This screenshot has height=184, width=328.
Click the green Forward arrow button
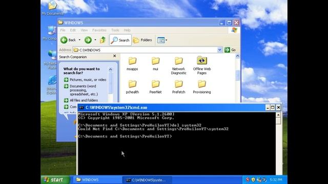(x=88, y=40)
